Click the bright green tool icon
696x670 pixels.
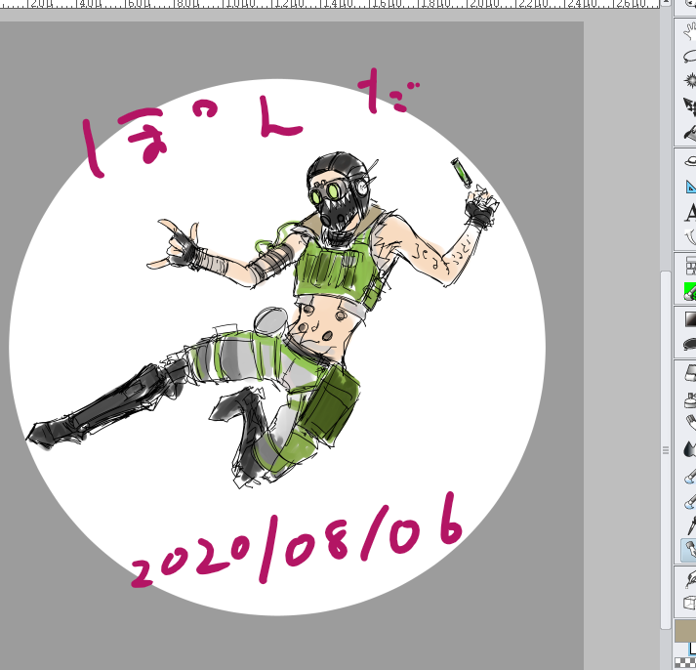pos(690,291)
